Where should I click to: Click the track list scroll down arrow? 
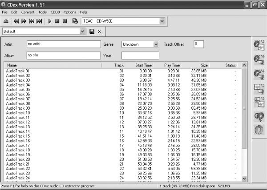coord(244,178)
